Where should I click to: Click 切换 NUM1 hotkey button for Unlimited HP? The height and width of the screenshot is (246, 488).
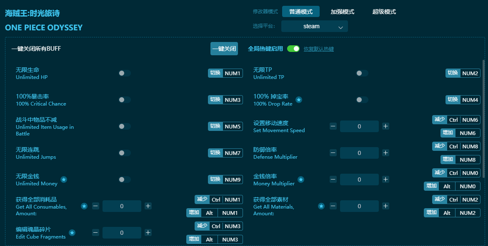(225, 73)
